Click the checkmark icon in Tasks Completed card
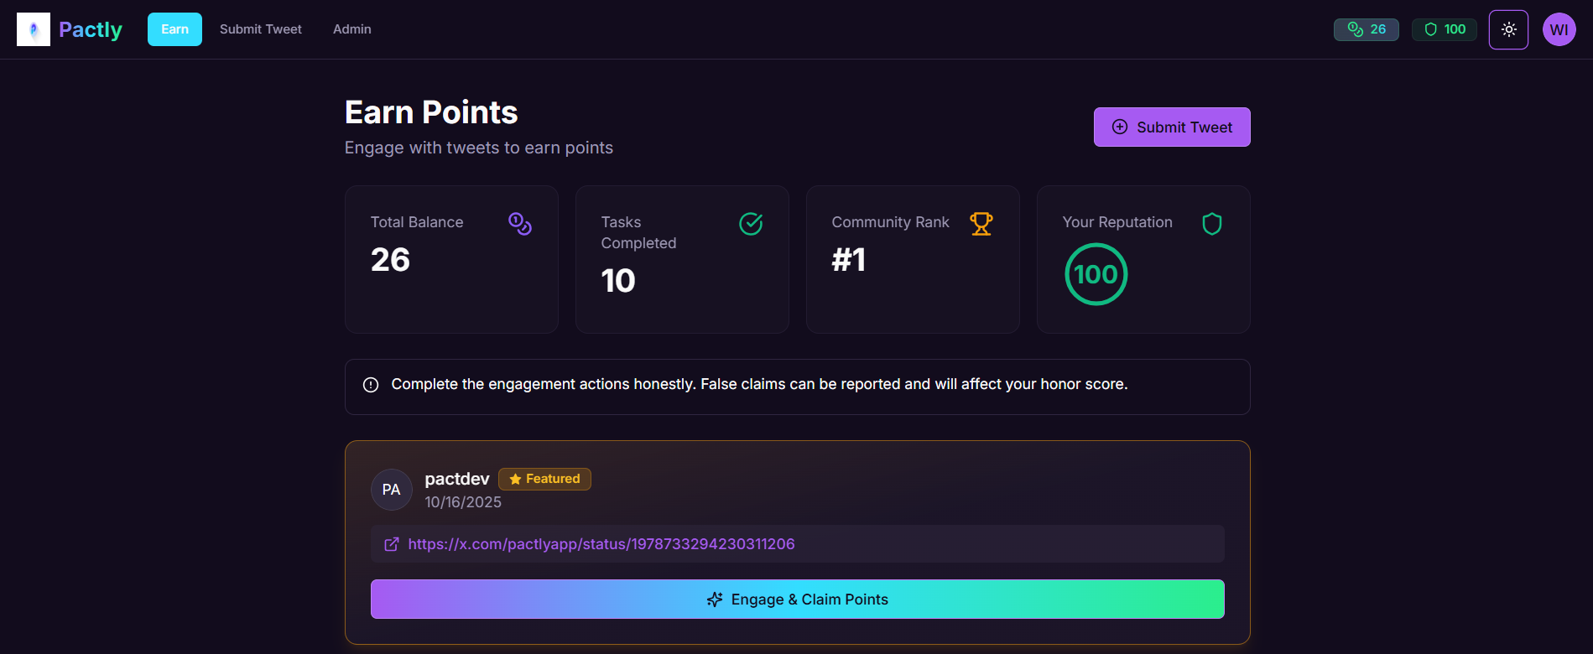The width and height of the screenshot is (1593, 654). point(751,224)
